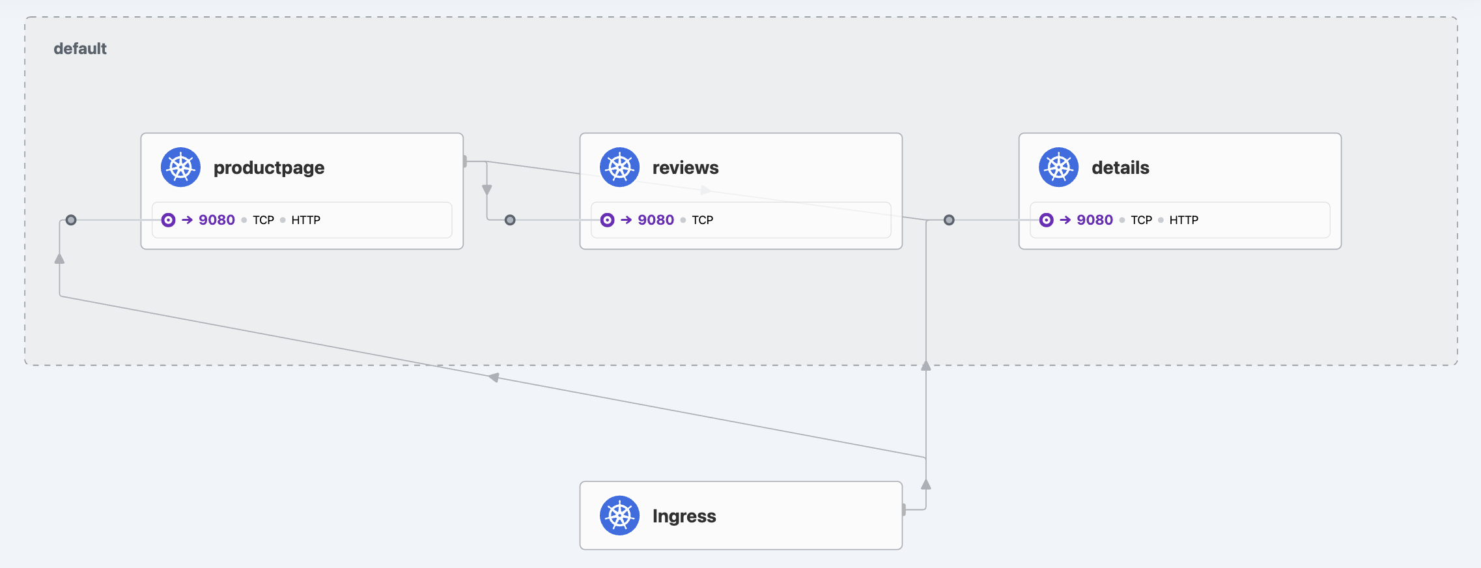Click the arrow icon before productpage's 9080
Screen dimensions: 1481x568
187,220
